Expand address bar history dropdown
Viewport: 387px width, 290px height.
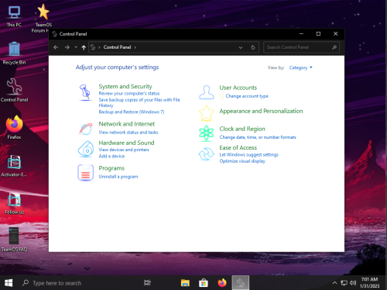pyautogui.click(x=241, y=47)
